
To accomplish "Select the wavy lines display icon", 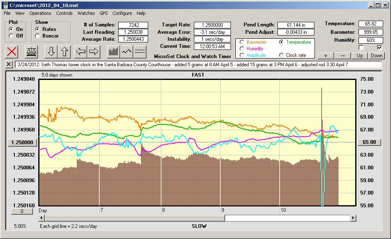I will point(140,52).
